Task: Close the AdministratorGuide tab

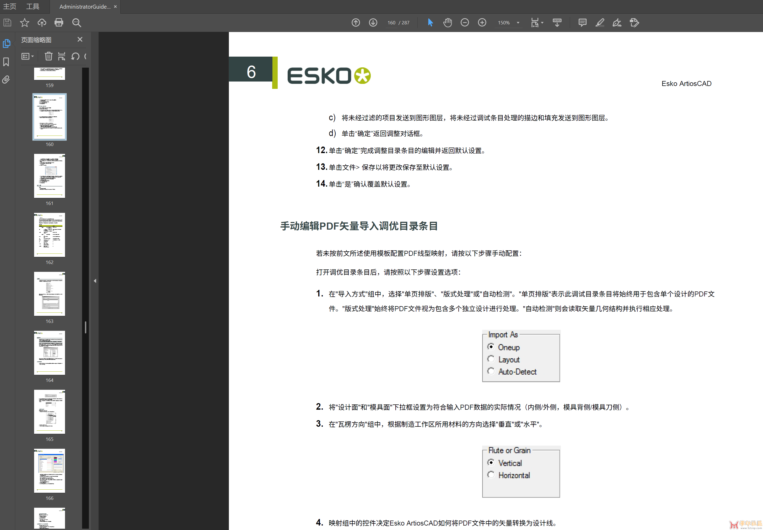Action: tap(115, 7)
